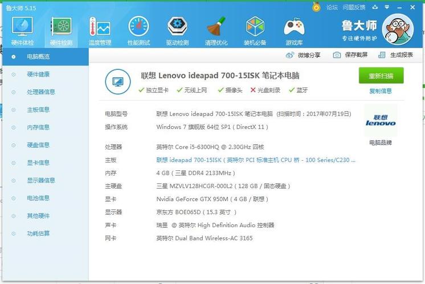
Task: Minimize the 鲁大师 window
Action: pos(399,7)
